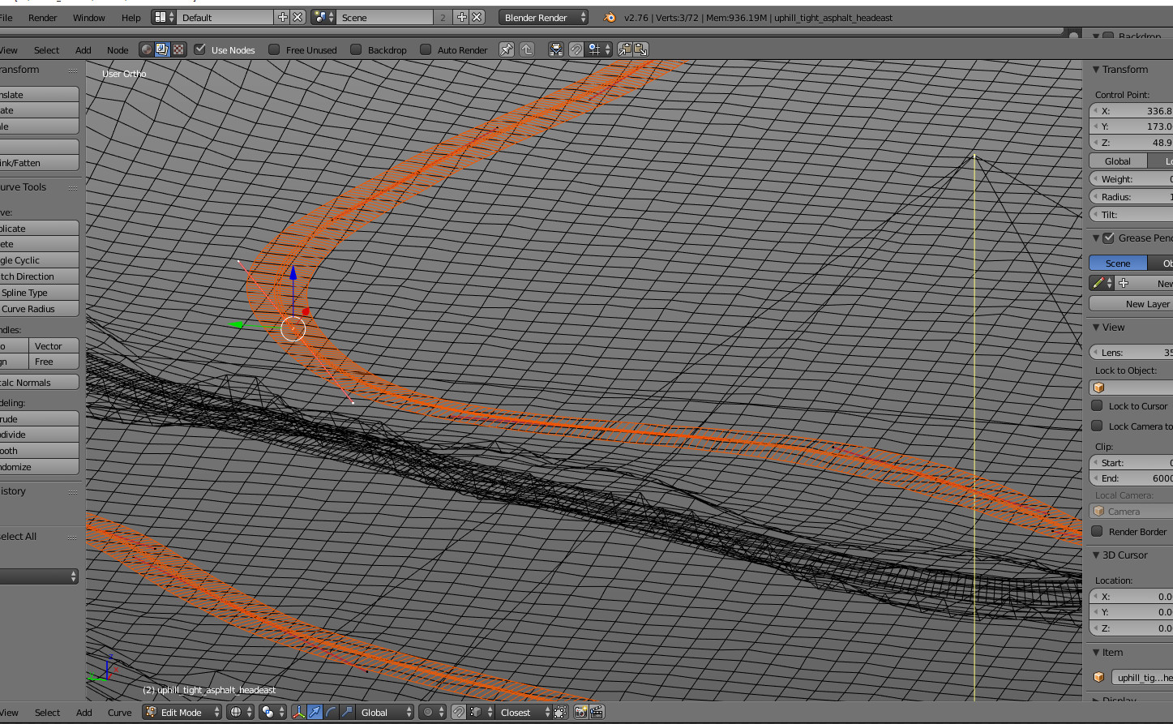Viewport: 1173px width, 724px height.
Task: Click the paste nodes icon
Action: pyautogui.click(x=640, y=49)
